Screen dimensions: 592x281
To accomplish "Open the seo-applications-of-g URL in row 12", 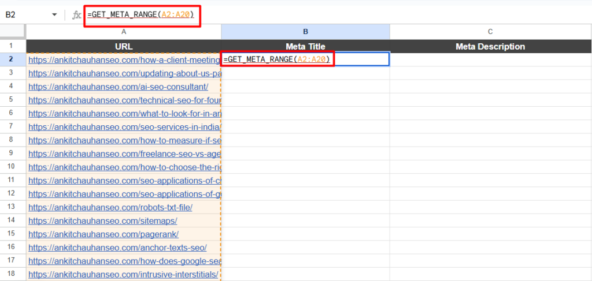I will tap(125, 194).
